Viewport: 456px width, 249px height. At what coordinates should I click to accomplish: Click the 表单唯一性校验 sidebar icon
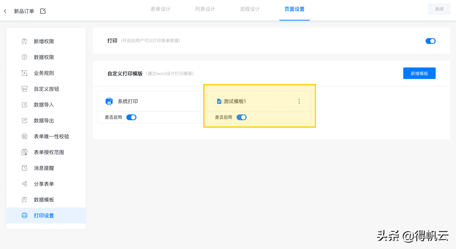coord(24,136)
